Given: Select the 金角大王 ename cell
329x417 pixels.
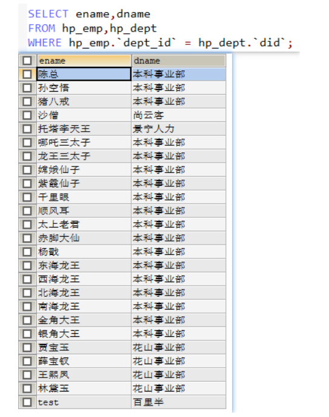Looking at the screenshot, I should (84, 320).
